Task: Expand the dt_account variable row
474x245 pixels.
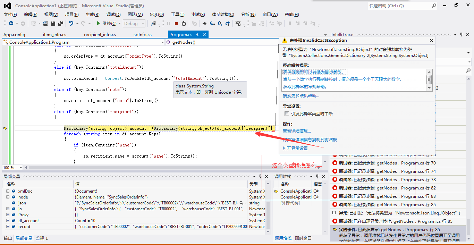Action: coord(8,221)
